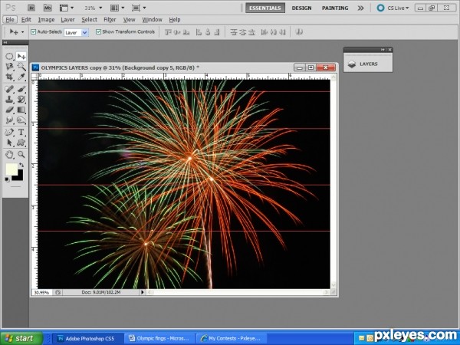The height and width of the screenshot is (345, 460).
Task: Uncheck the Auto-Select checkbox
Action: point(34,31)
